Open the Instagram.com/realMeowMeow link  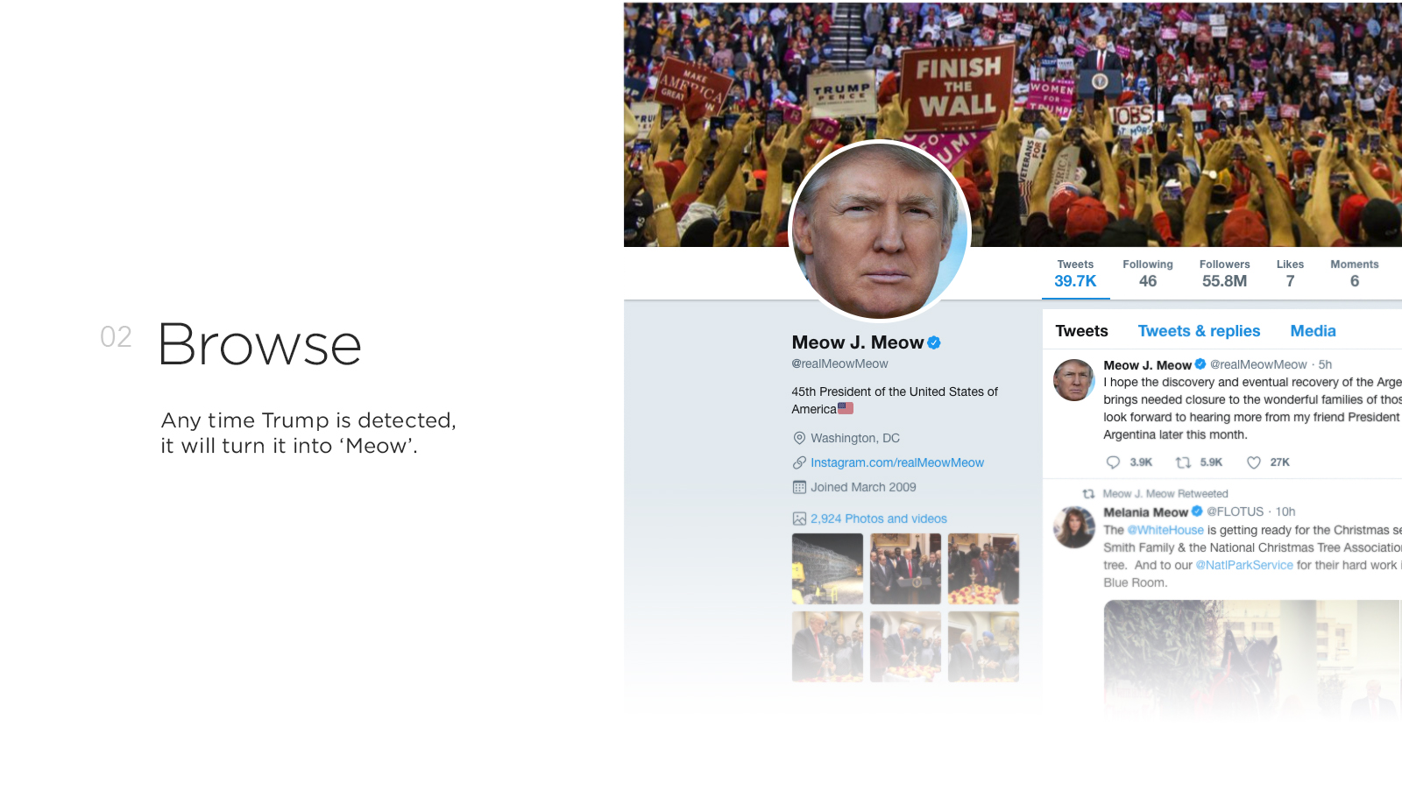tap(897, 462)
